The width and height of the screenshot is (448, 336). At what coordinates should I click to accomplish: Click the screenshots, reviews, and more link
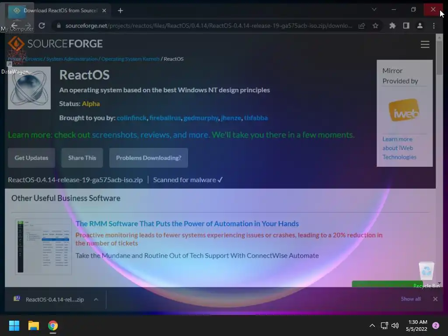click(150, 135)
